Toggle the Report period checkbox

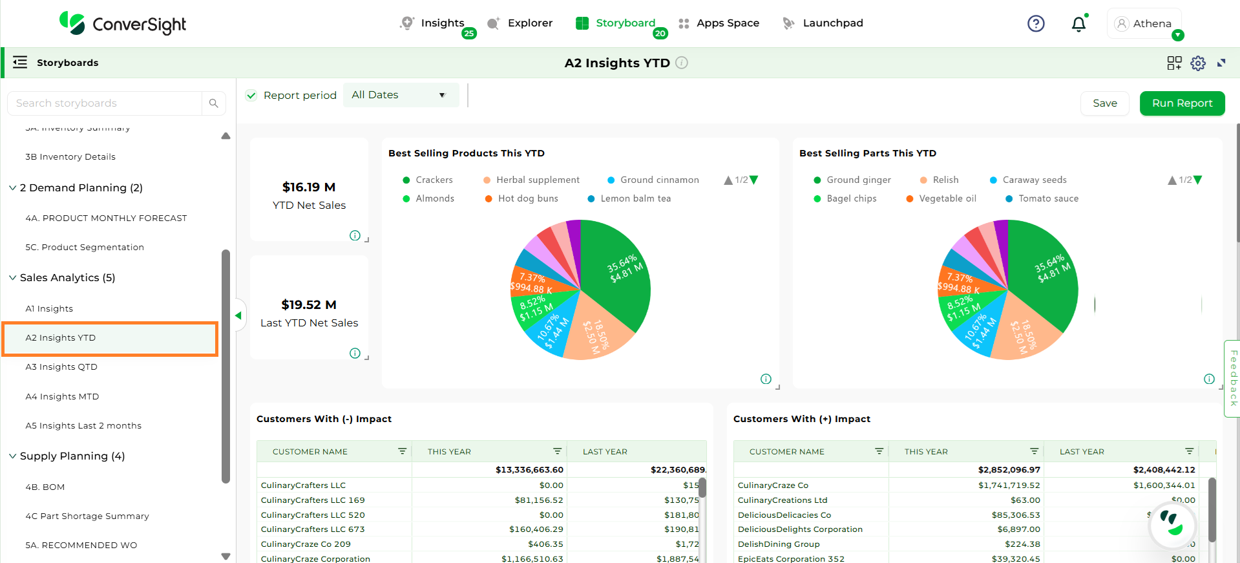[x=251, y=96]
